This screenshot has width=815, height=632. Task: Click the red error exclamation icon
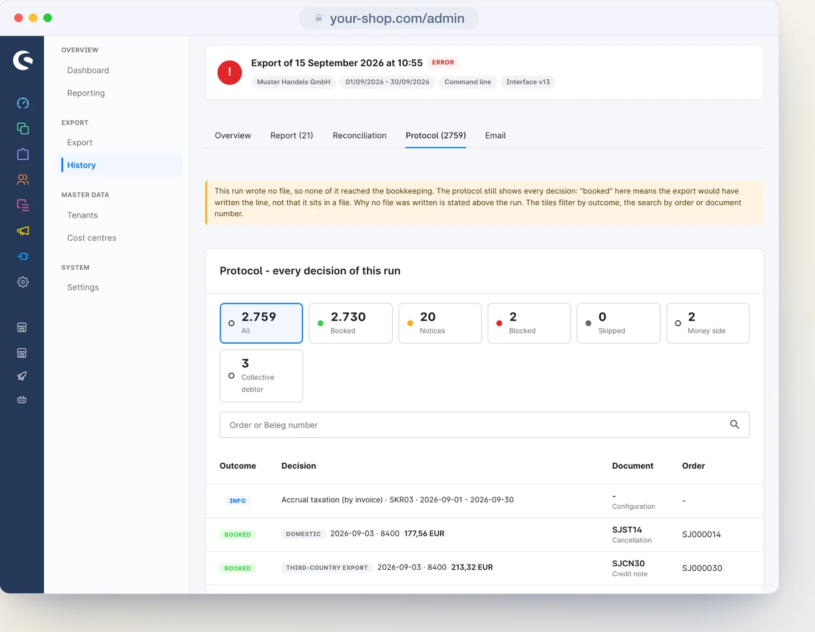229,73
